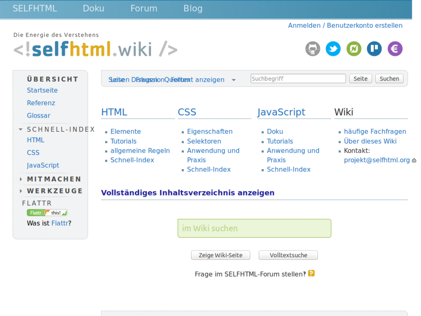Switch to the Blog menu item

pyautogui.click(x=193, y=8)
